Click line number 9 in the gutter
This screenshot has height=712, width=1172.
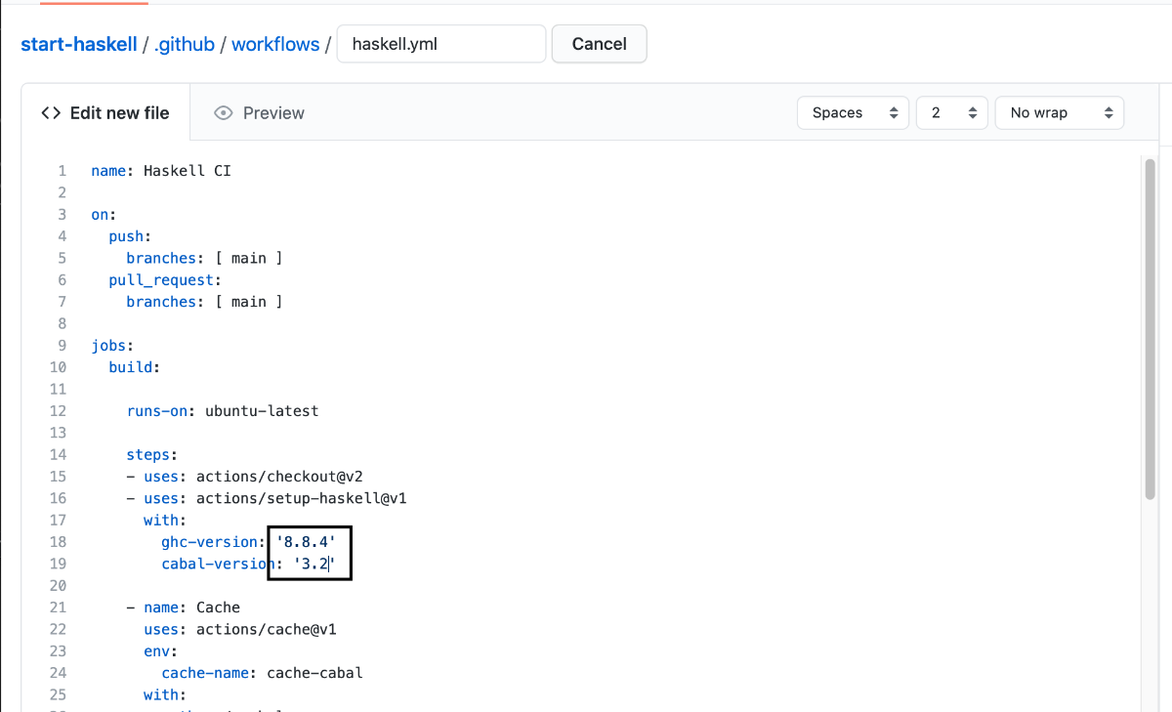63,346
